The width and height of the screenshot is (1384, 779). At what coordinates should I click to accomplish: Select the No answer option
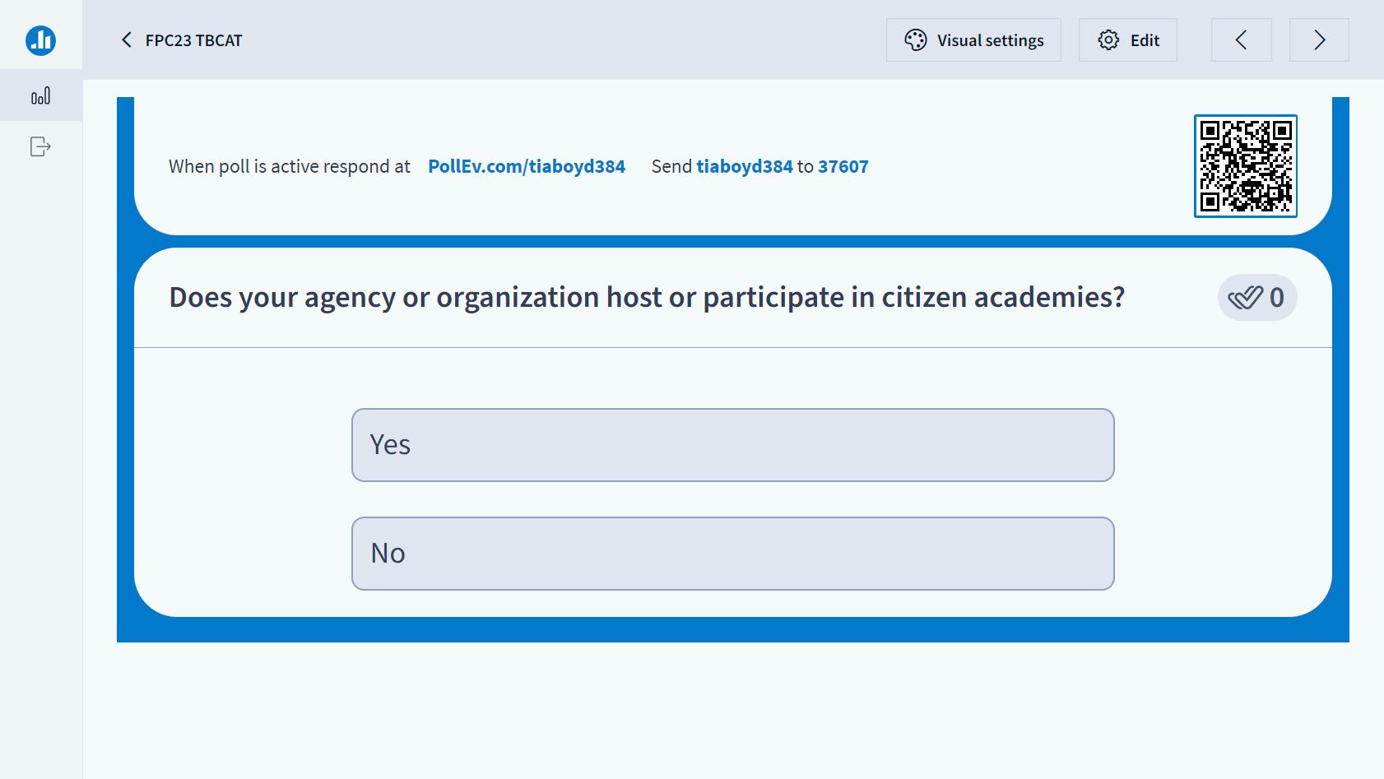[732, 554]
